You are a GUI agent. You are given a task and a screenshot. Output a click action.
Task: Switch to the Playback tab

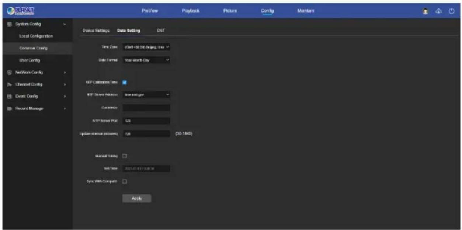(x=191, y=11)
